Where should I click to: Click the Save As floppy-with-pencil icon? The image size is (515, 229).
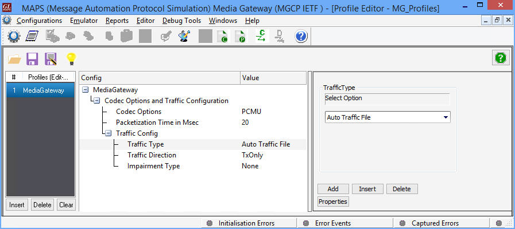(51, 59)
